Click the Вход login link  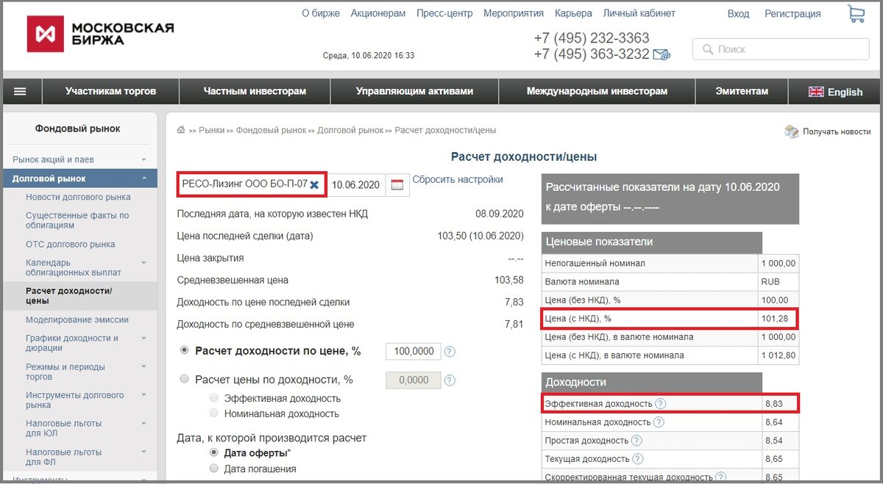tap(738, 14)
